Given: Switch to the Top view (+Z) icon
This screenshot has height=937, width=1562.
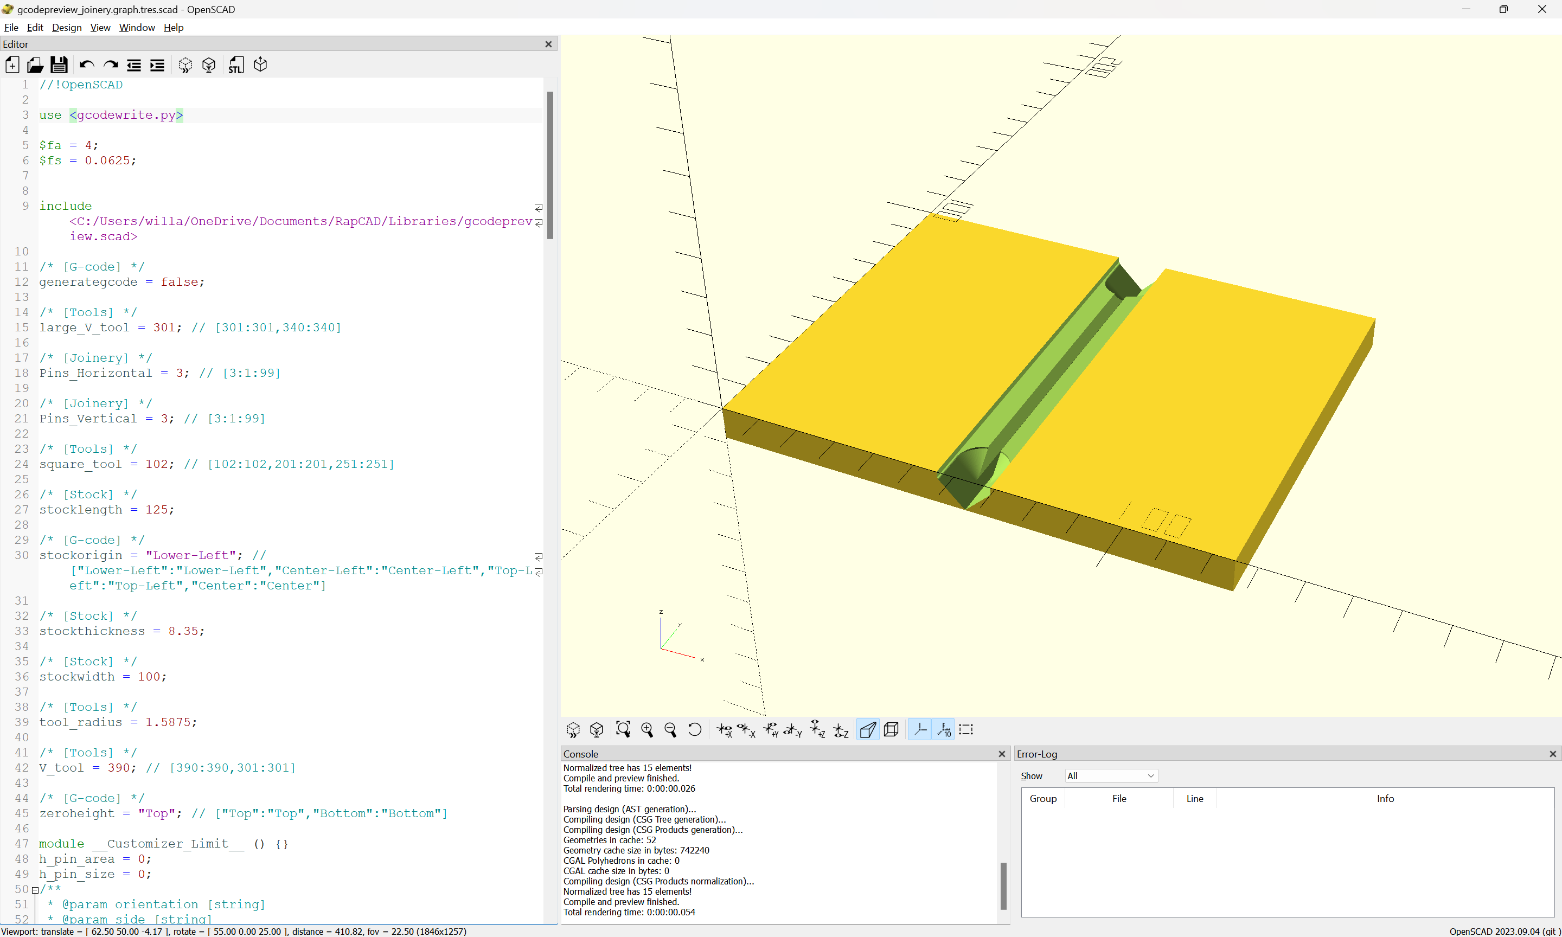Looking at the screenshot, I should [x=817, y=730].
